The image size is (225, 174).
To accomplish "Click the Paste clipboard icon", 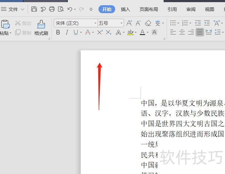I will 5,24.
